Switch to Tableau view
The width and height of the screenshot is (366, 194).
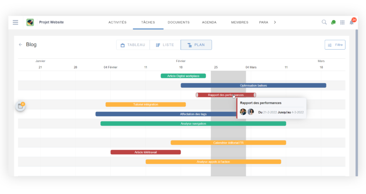tap(133, 45)
